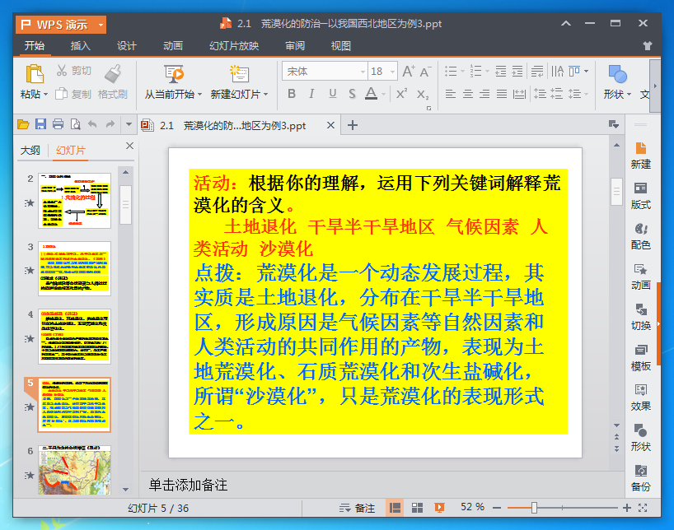The image size is (674, 530).
Task: Start slideshow from current slide icon
Action: coord(174,74)
